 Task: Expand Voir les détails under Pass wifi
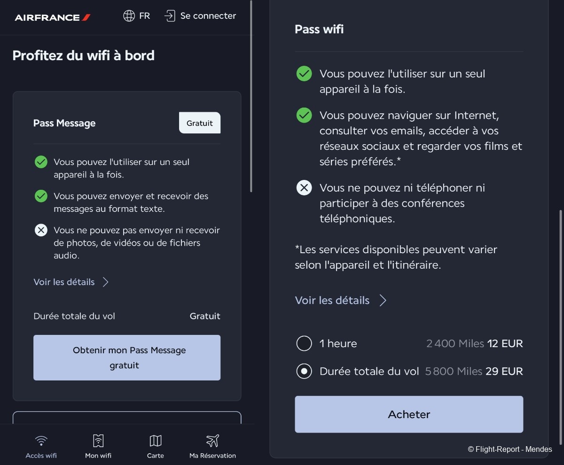coord(341,300)
